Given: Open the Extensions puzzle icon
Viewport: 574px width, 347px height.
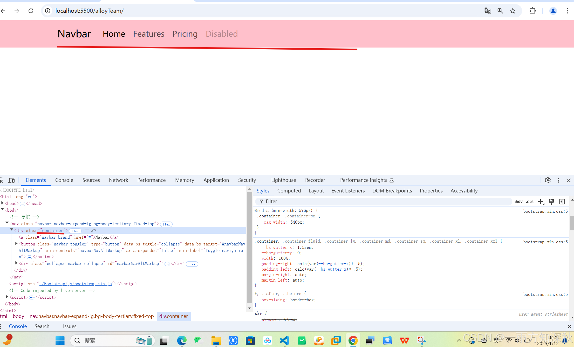Looking at the screenshot, I should [532, 11].
